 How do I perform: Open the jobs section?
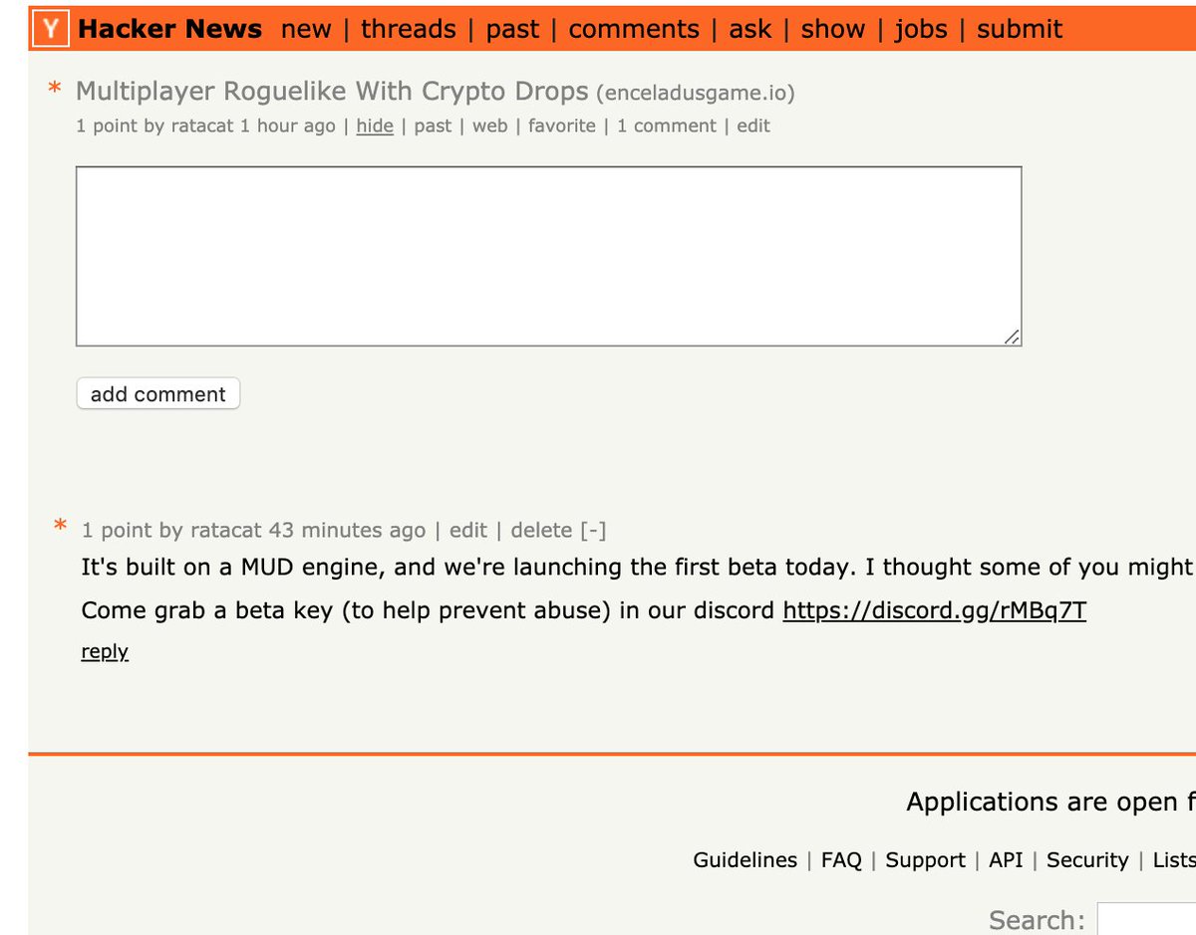click(x=921, y=30)
